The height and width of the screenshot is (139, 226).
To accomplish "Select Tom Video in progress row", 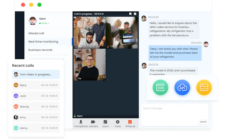I will 36,74.
